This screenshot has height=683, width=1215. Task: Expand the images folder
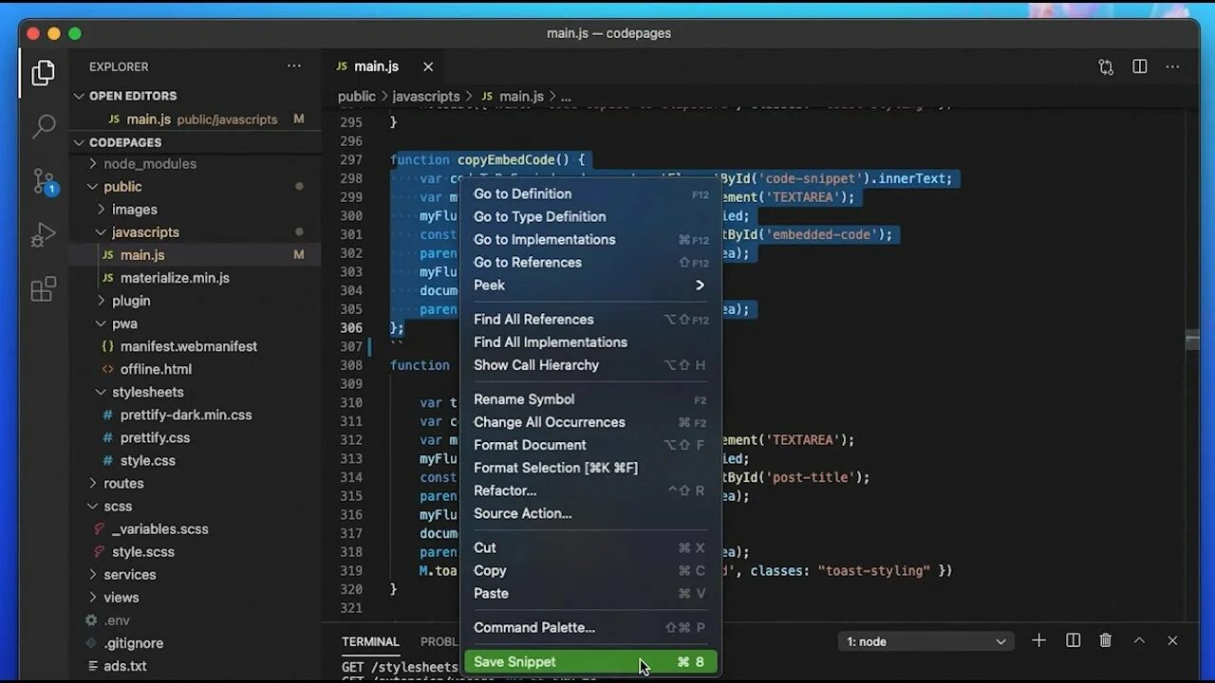[135, 210]
